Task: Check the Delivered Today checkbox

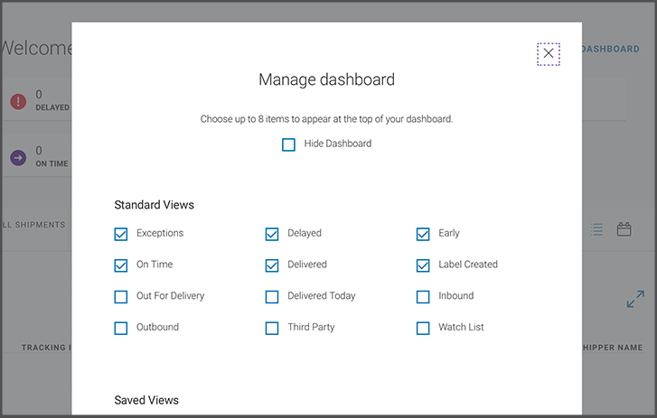Action: 272,296
